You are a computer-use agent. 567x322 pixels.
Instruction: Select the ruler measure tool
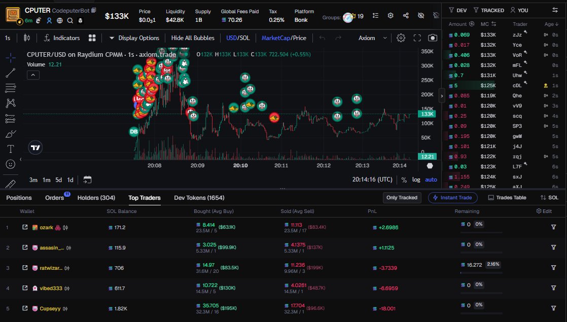11,184
